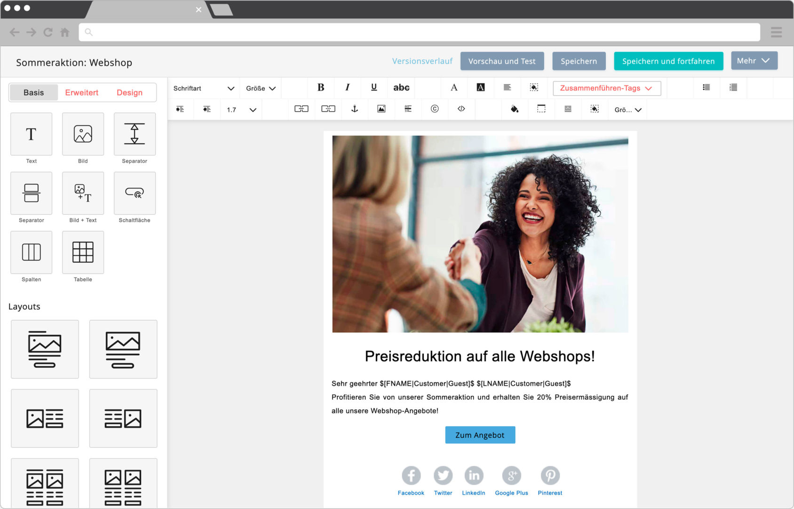Click Speichern und fortfahren button

pos(668,61)
